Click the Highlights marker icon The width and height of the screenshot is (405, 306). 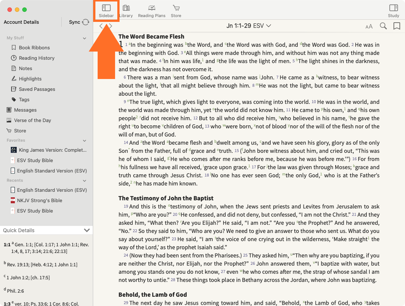pos(14,78)
